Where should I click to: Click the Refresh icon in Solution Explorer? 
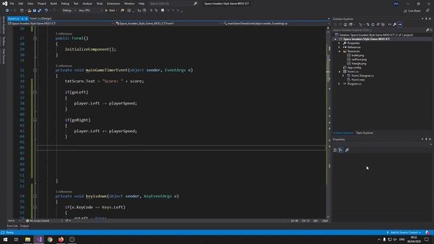tap(373, 24)
